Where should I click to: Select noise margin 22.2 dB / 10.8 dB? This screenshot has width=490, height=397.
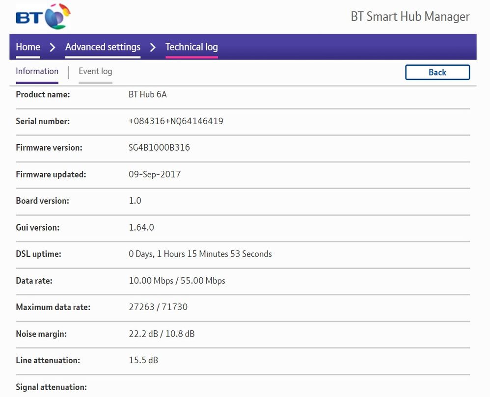(x=162, y=334)
